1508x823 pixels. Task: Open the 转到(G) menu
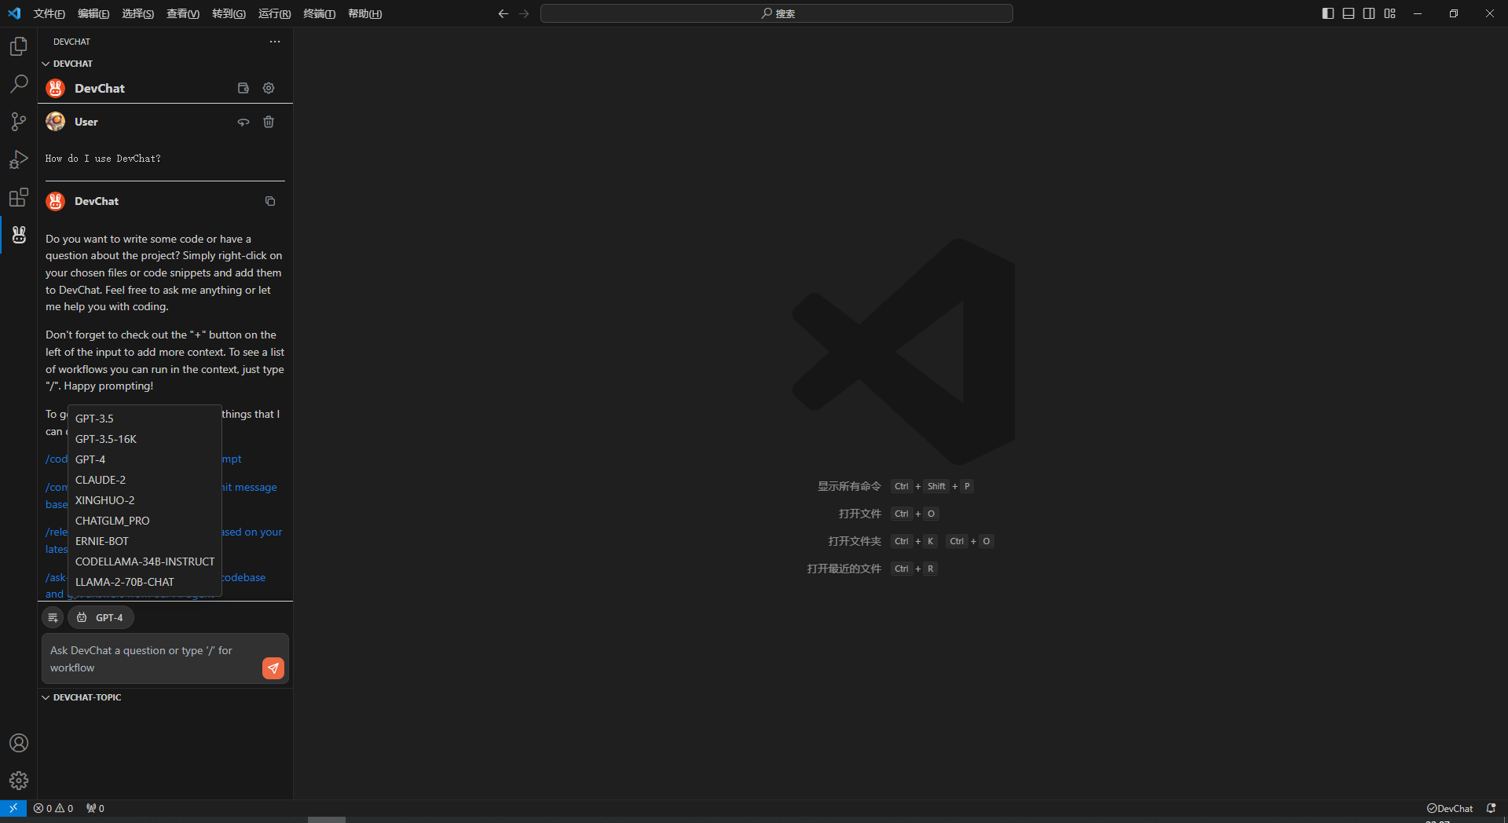click(229, 13)
